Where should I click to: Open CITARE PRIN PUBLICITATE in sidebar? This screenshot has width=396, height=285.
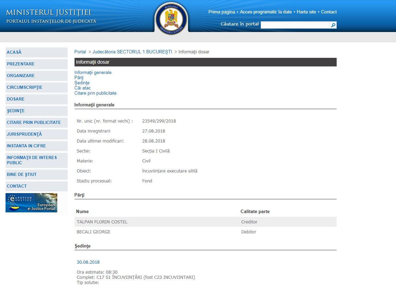coord(34,123)
